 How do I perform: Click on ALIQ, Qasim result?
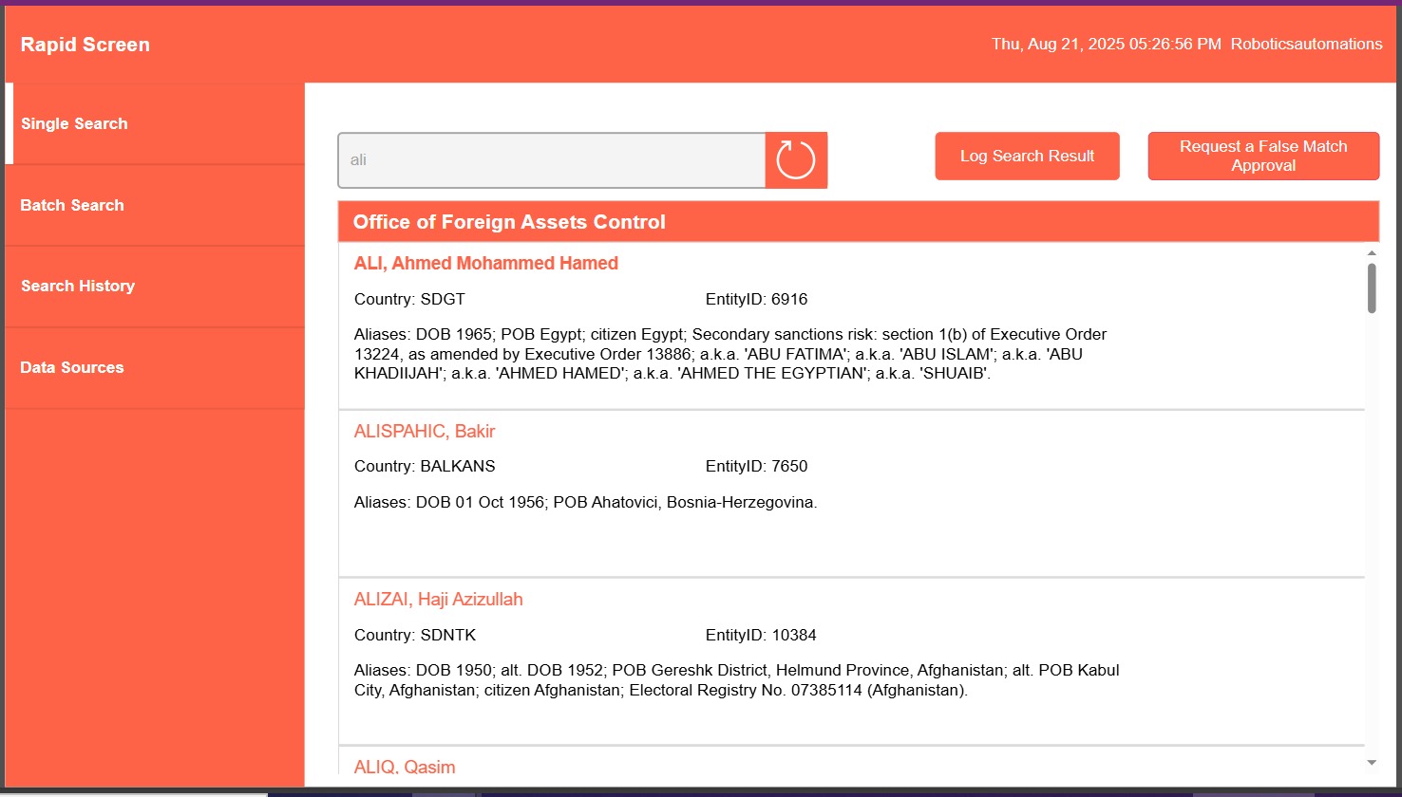404,767
